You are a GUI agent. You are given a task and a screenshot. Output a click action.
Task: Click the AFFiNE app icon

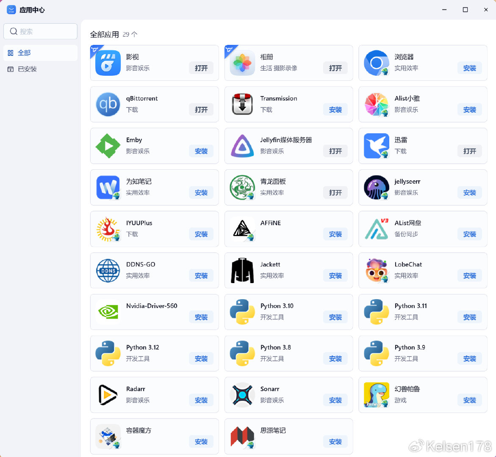[242, 229]
